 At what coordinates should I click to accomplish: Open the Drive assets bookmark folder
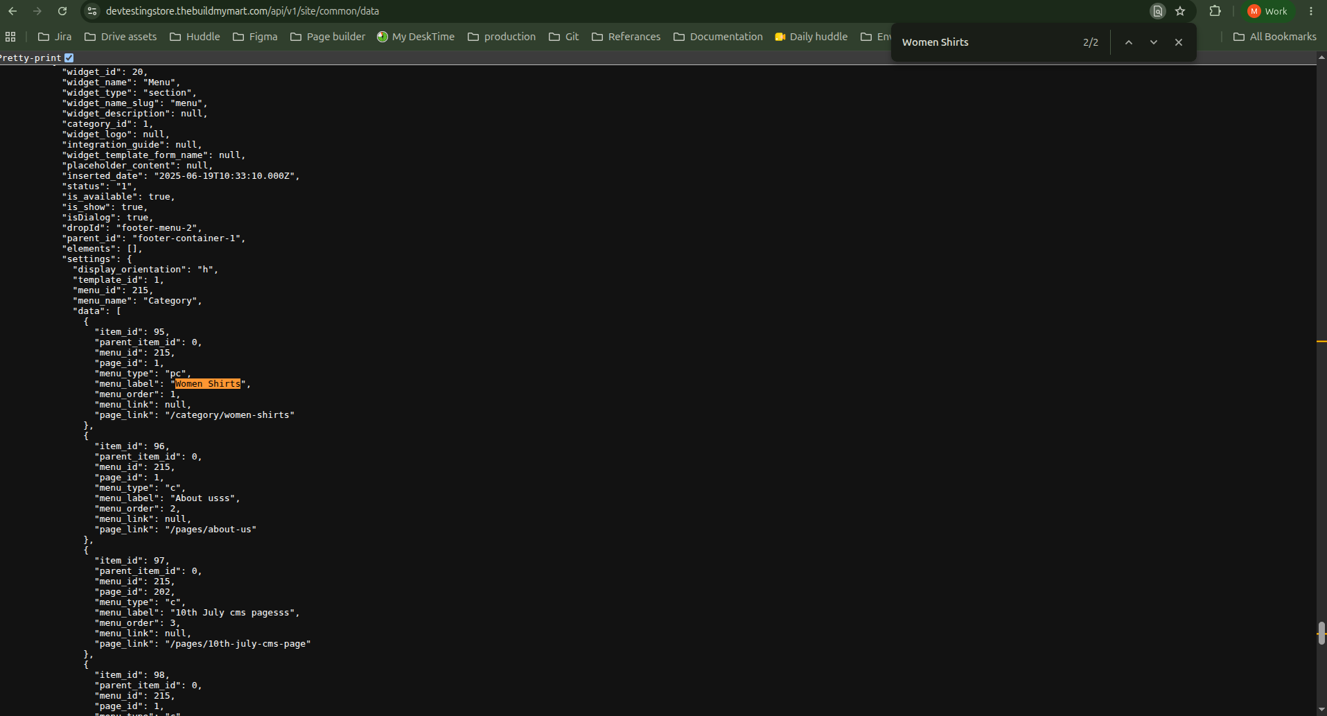(121, 37)
